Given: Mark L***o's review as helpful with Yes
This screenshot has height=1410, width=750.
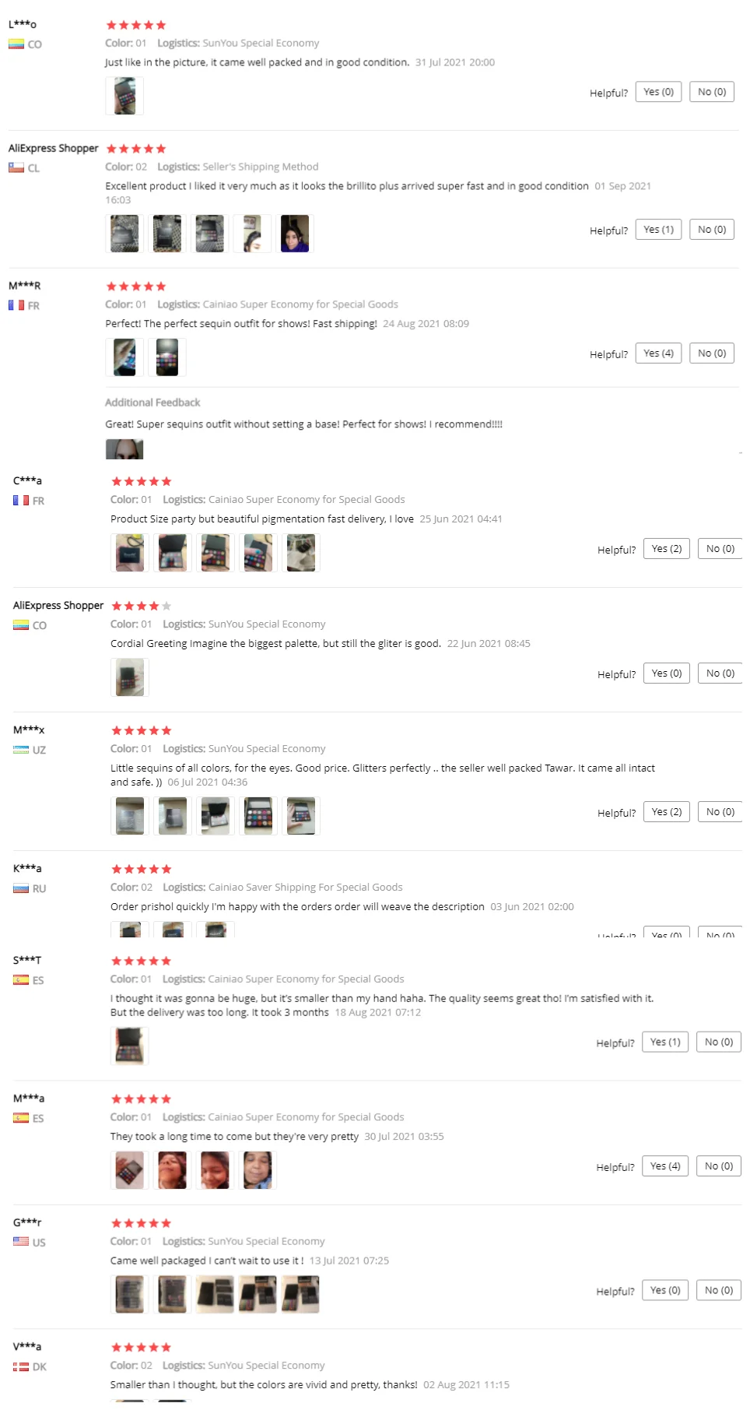Looking at the screenshot, I should point(658,92).
